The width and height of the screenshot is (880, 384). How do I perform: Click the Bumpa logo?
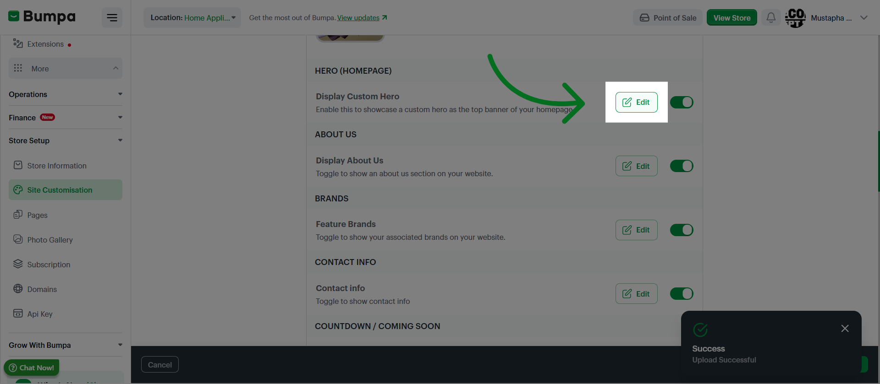click(42, 17)
